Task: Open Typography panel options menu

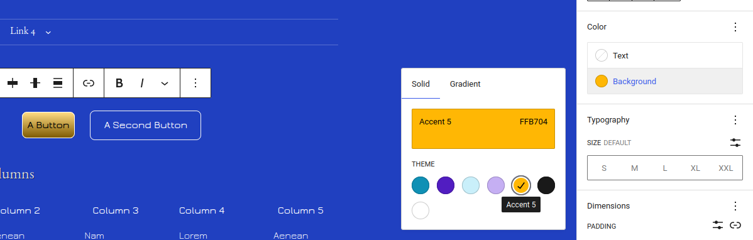Action: tap(735, 120)
